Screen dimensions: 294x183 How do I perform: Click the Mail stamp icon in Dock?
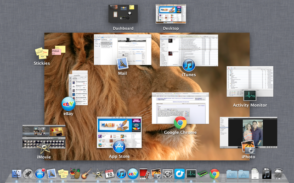51,174
